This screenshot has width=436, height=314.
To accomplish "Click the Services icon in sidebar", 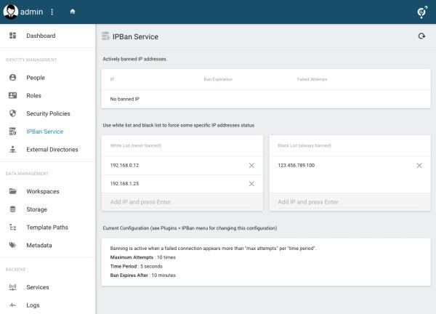I will pyautogui.click(x=12, y=287).
